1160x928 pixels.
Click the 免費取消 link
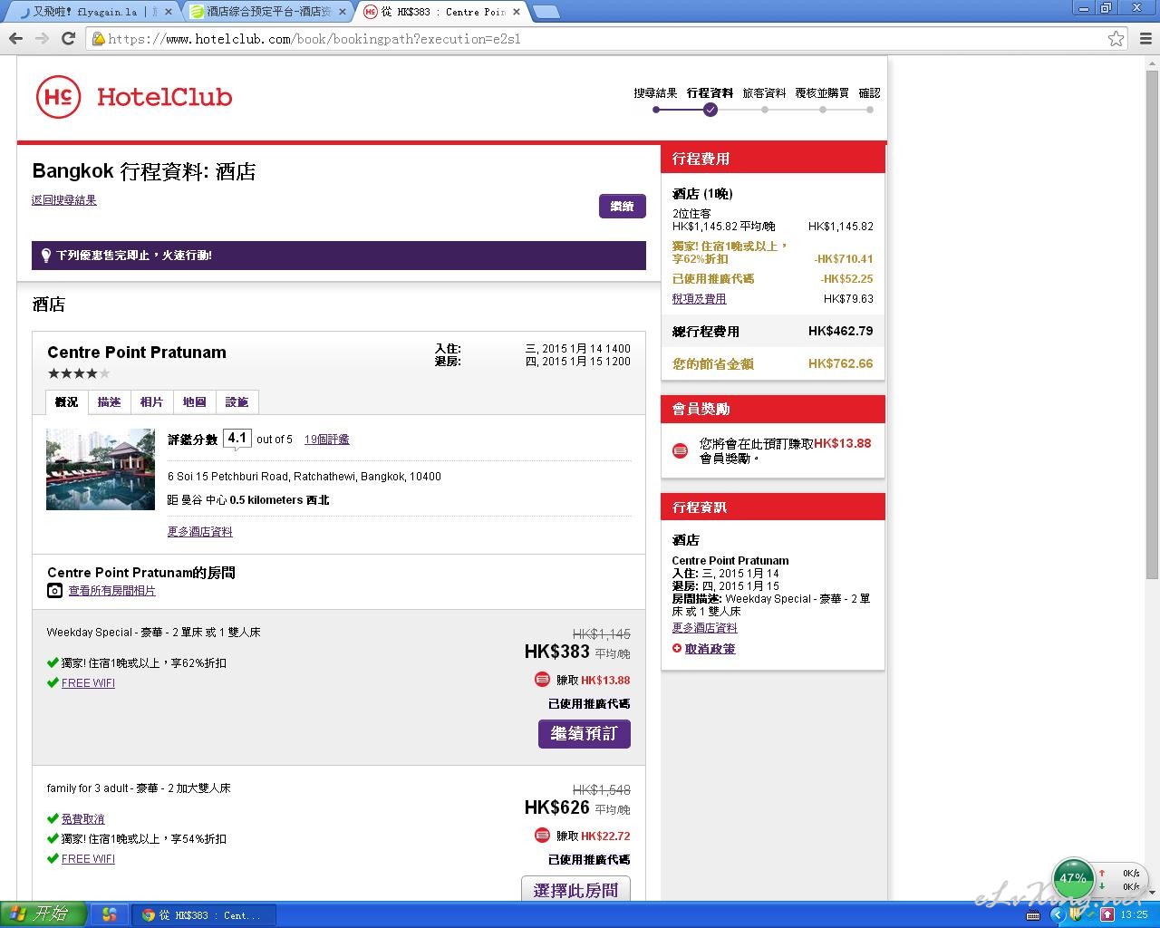[x=82, y=819]
